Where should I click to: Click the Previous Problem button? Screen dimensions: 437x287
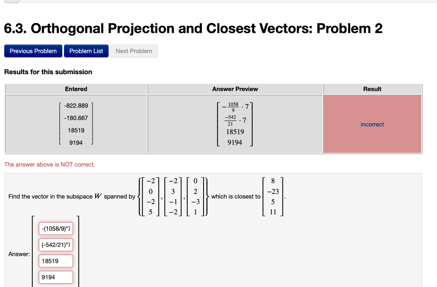point(33,51)
